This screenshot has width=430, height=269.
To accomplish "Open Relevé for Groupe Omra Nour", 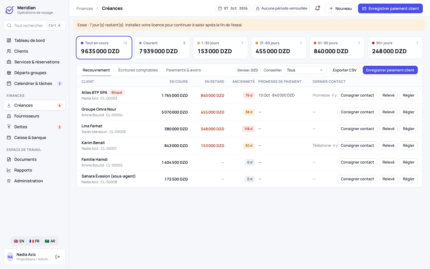I will click(388, 112).
